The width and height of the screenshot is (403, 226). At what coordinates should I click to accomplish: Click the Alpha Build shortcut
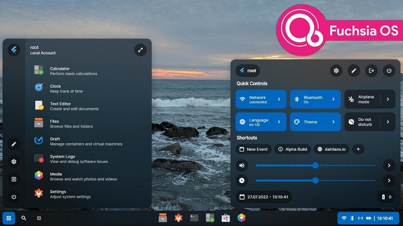click(x=293, y=149)
